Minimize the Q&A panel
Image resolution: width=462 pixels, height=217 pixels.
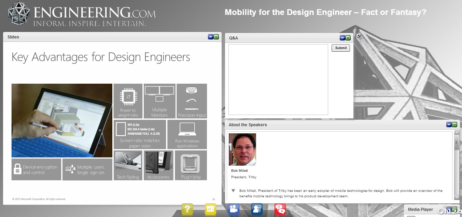(x=342, y=38)
